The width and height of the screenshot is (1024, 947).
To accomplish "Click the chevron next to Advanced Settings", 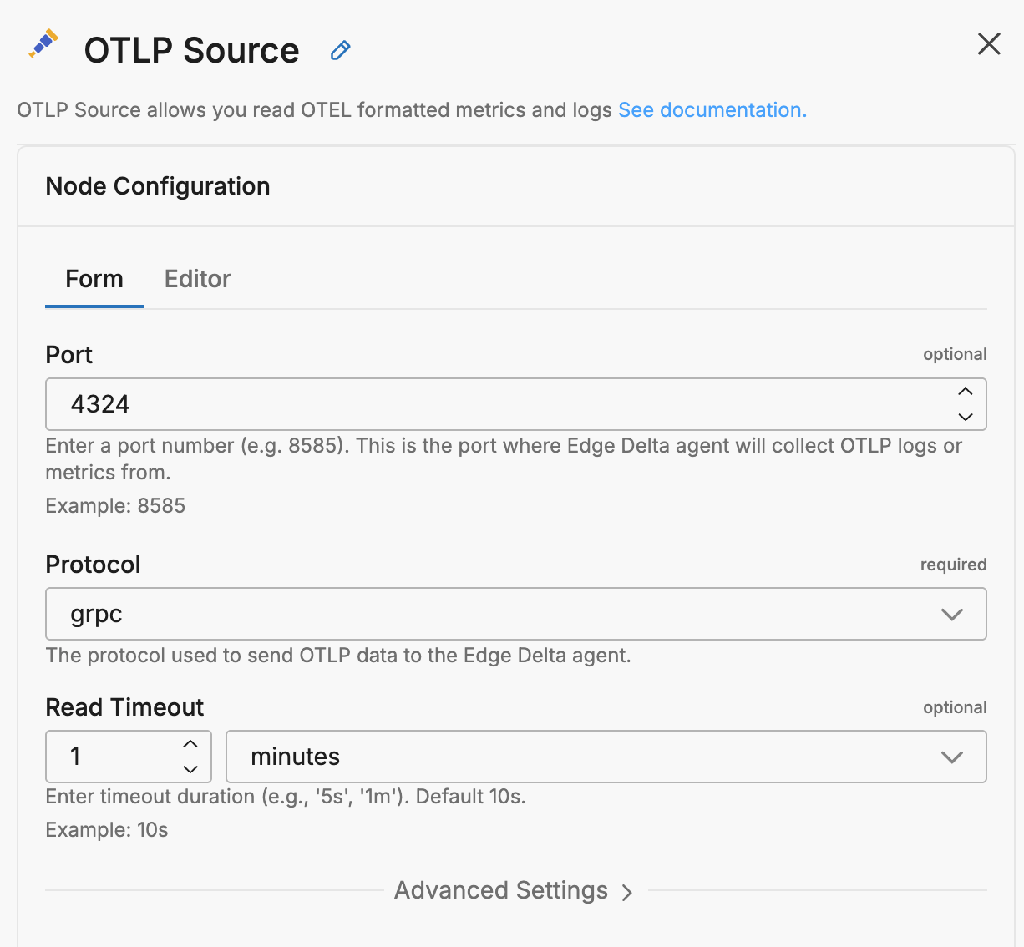I will 627,893.
